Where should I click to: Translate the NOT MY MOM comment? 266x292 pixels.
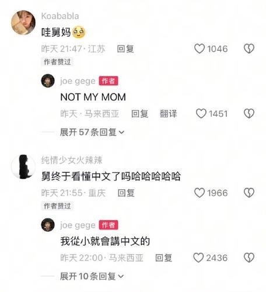pyautogui.click(x=169, y=114)
